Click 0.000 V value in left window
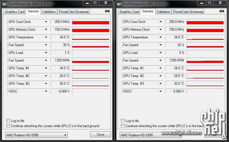This screenshot has width=229, height=142. [60, 91]
